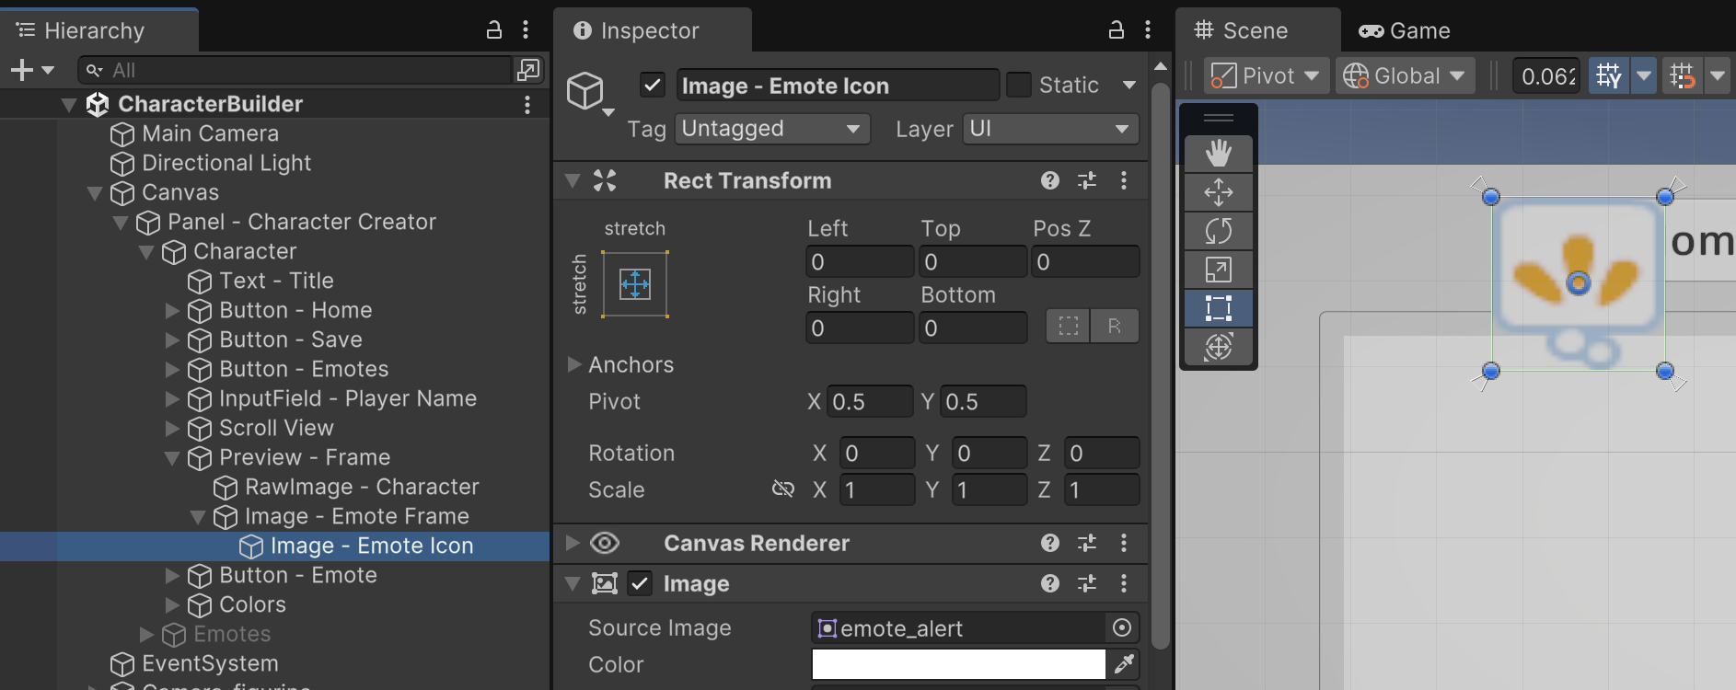Select the Move tool
Image resolution: width=1736 pixels, height=690 pixels.
click(x=1218, y=192)
